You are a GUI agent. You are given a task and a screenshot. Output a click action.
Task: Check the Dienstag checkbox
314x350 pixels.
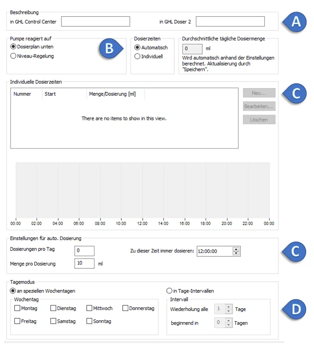click(53, 308)
